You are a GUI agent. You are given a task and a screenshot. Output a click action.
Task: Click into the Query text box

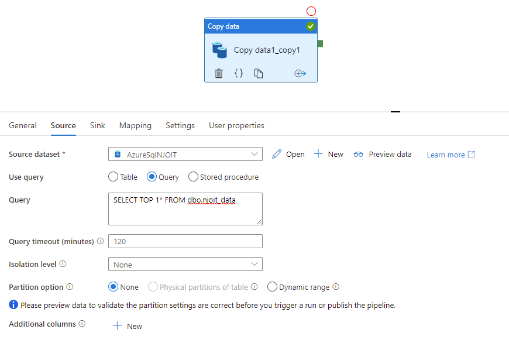[185, 209]
